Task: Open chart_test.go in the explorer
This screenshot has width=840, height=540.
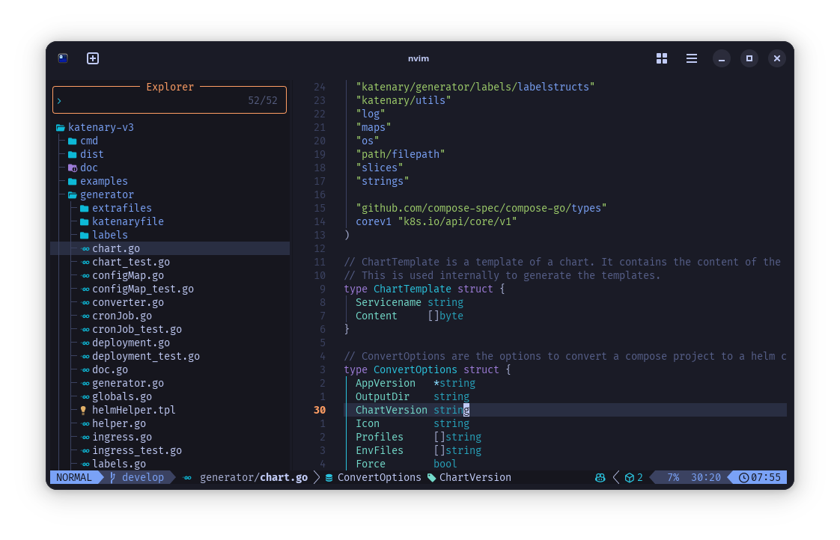Action: pyautogui.click(x=131, y=263)
